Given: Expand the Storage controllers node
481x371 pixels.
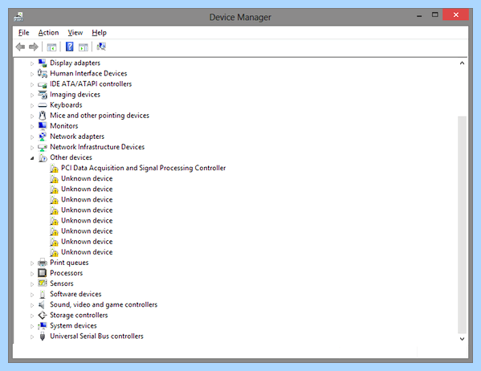Looking at the screenshot, I should click(32, 316).
